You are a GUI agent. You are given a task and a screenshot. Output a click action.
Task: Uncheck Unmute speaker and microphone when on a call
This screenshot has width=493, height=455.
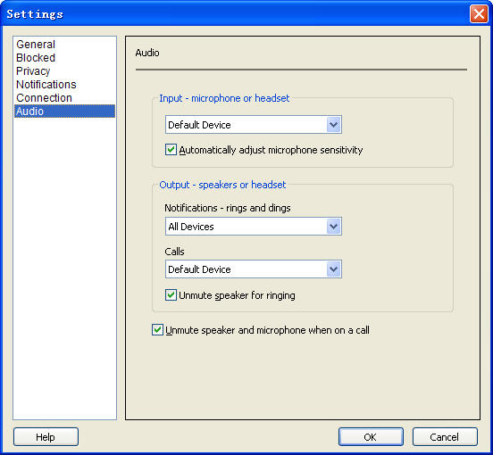pyautogui.click(x=157, y=330)
